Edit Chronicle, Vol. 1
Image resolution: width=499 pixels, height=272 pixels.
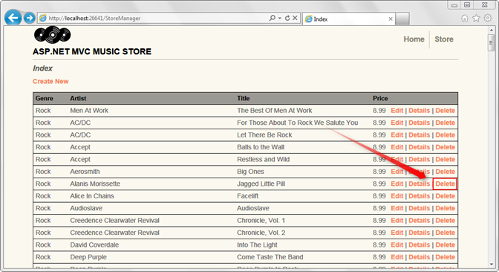pyautogui.click(x=397, y=221)
